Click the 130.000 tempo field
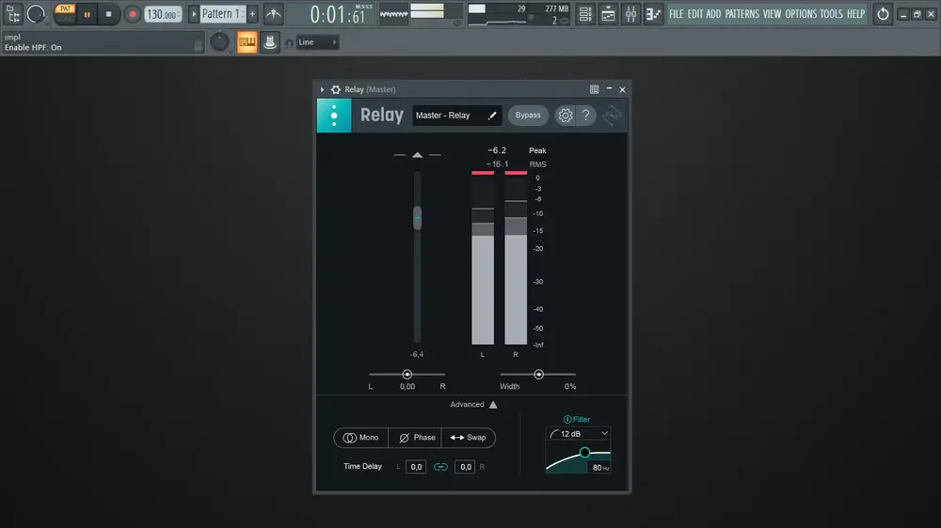This screenshot has height=528, width=941. click(x=163, y=14)
